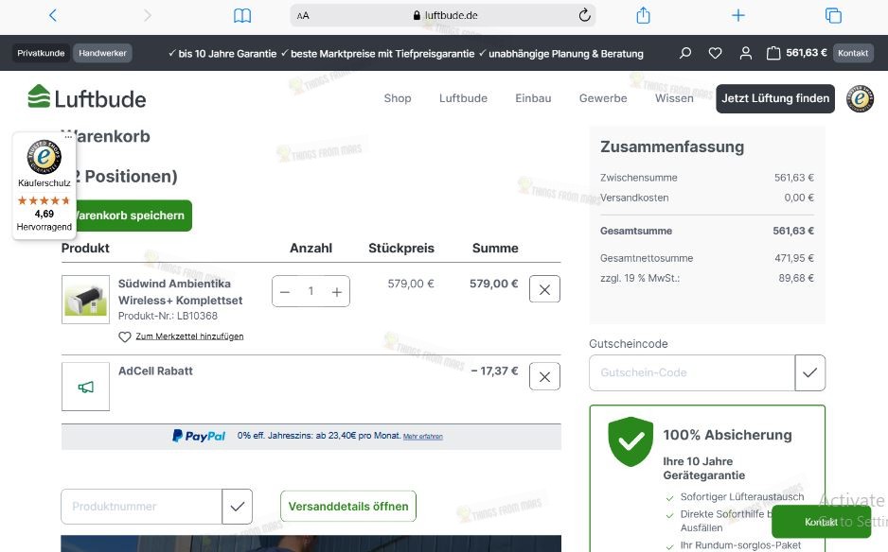Screen dimensions: 888x552
Task: Click the PayPal logo in the financing banner
Action: (x=199, y=436)
